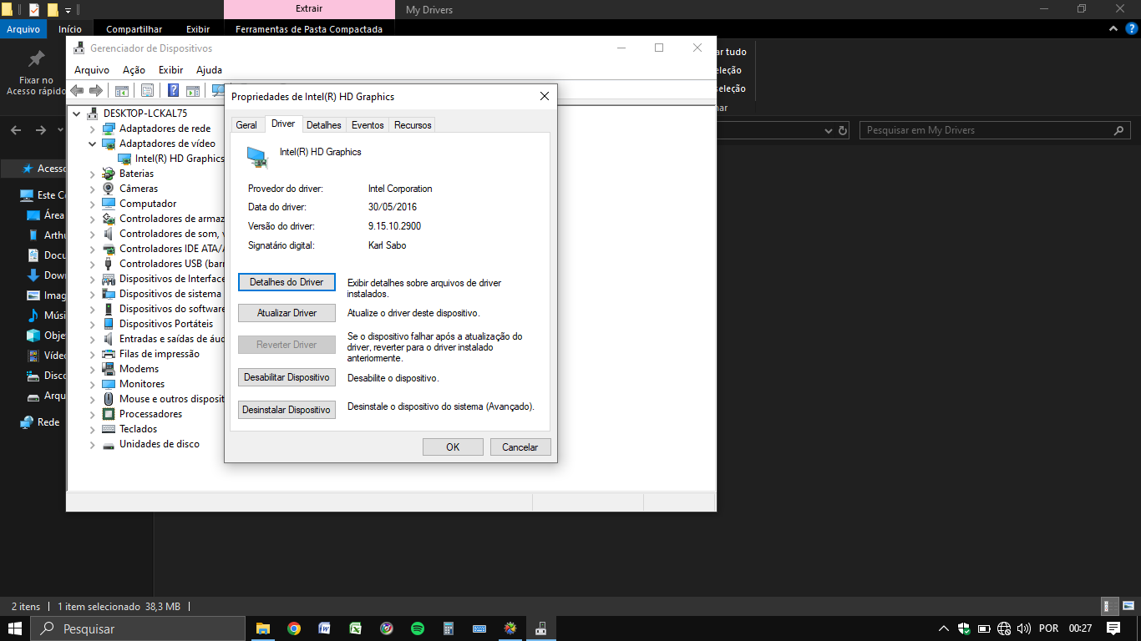Image resolution: width=1141 pixels, height=641 pixels.
Task: Click the Computador category icon
Action: pyautogui.click(x=109, y=204)
